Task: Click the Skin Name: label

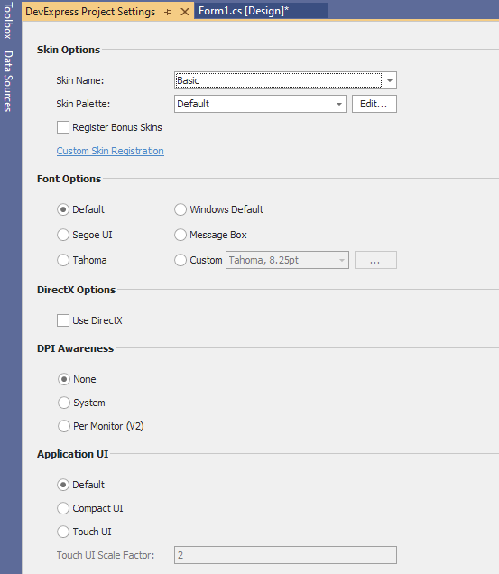Action: 79,80
